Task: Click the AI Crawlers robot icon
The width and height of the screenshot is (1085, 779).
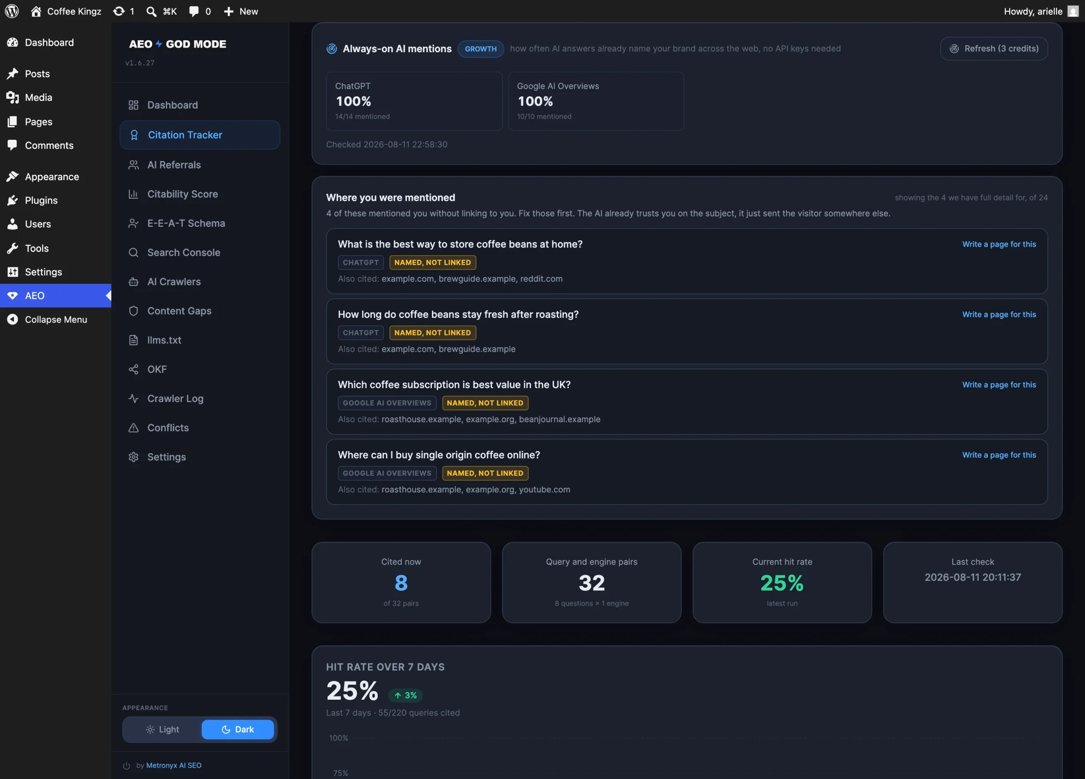Action: [x=134, y=281]
